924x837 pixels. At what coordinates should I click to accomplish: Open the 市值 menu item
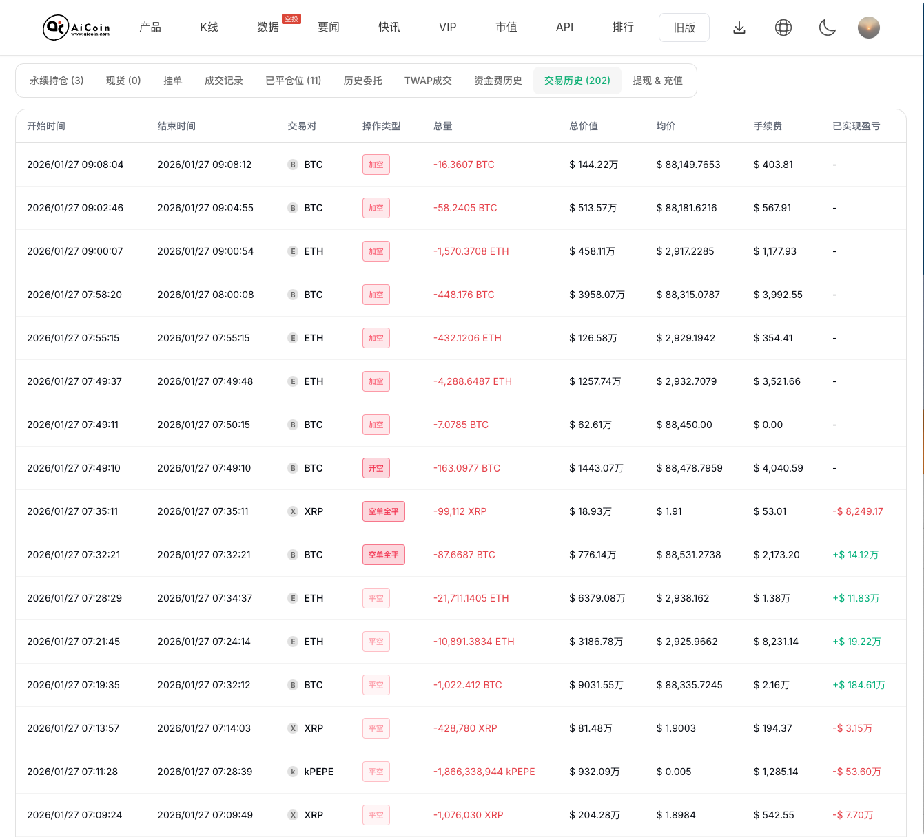pyautogui.click(x=506, y=28)
